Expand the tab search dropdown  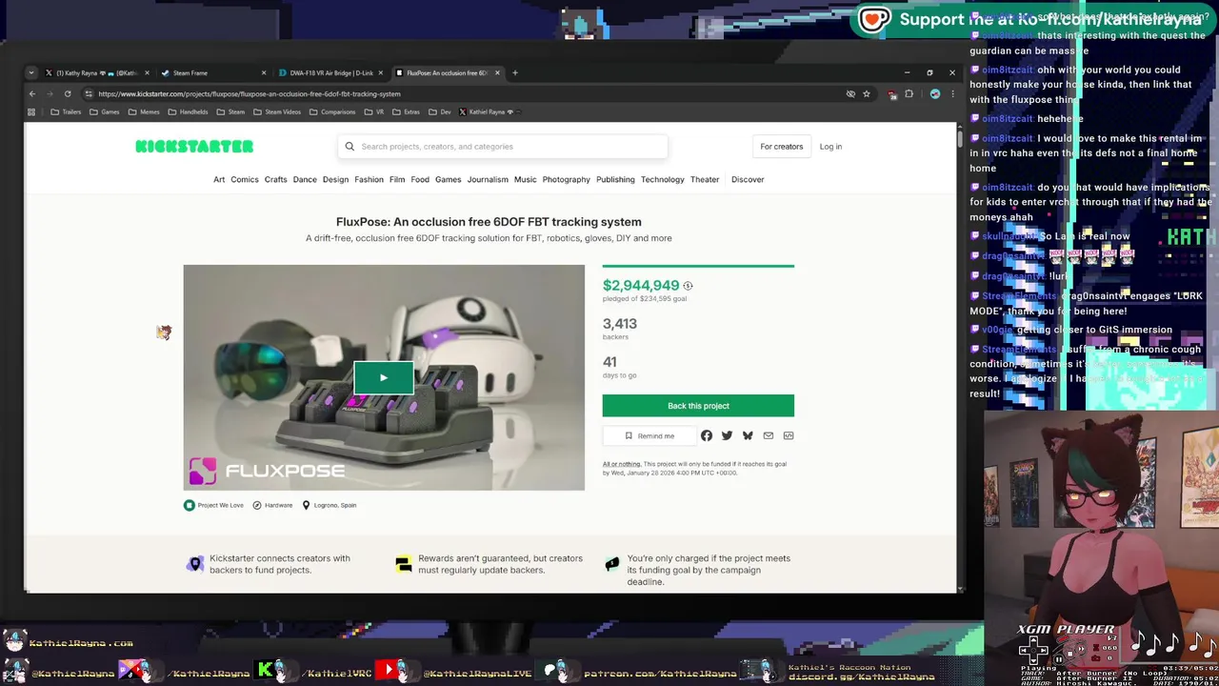(31, 72)
